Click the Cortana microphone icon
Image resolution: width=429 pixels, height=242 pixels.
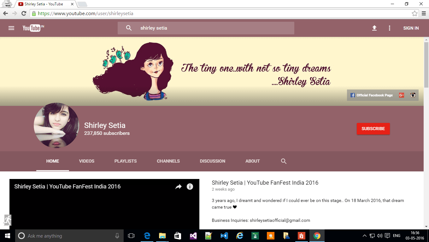click(117, 236)
